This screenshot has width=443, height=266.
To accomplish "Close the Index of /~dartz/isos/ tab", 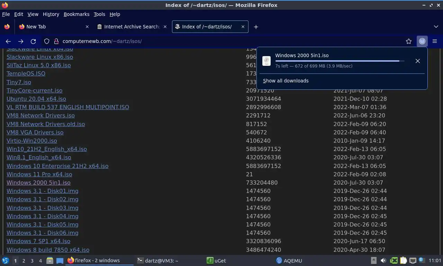I will tap(243, 27).
